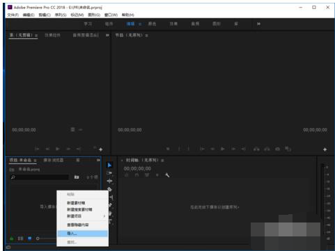Choose 新建素材箱 from context menu
335x251 pixels.
[83, 203]
